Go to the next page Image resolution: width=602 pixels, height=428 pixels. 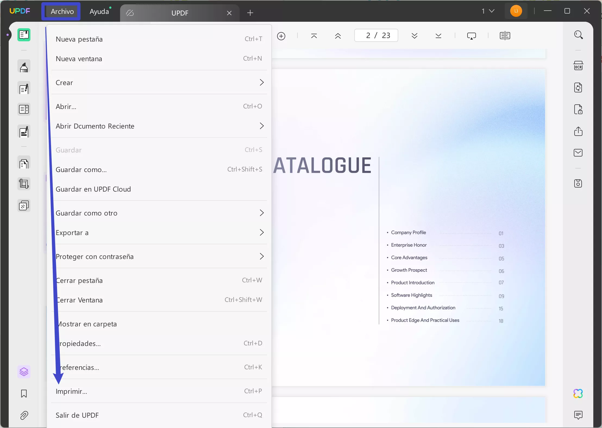(x=415, y=36)
